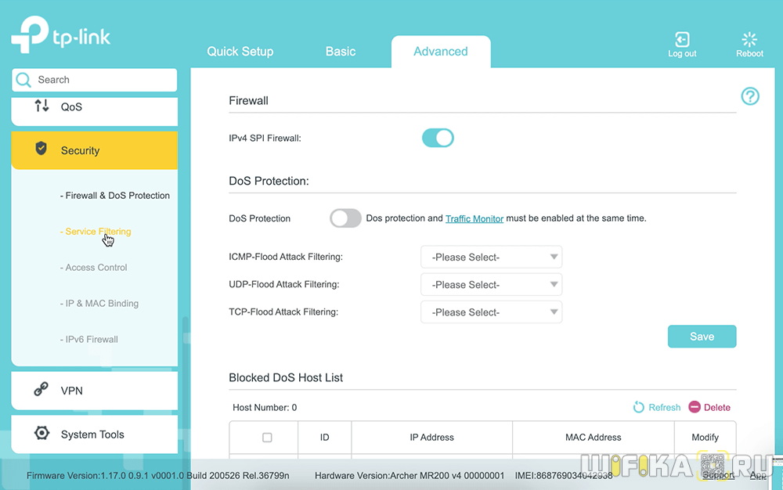The width and height of the screenshot is (783, 490).
Task: Click the Refresh icon in Blocked DoS list
Action: point(639,407)
